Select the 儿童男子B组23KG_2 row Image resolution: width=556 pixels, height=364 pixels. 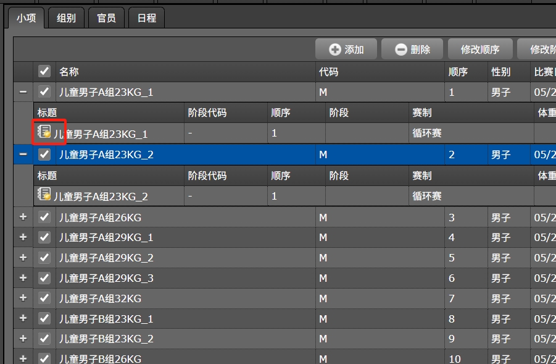coord(185,339)
